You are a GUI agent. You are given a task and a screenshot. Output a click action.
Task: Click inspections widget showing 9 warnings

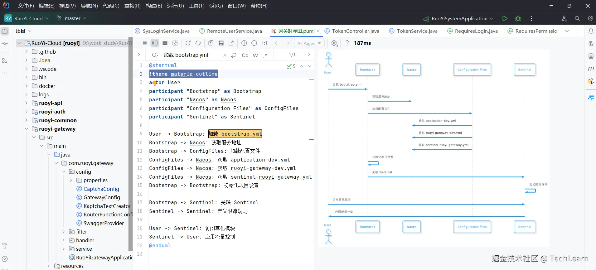point(291,66)
